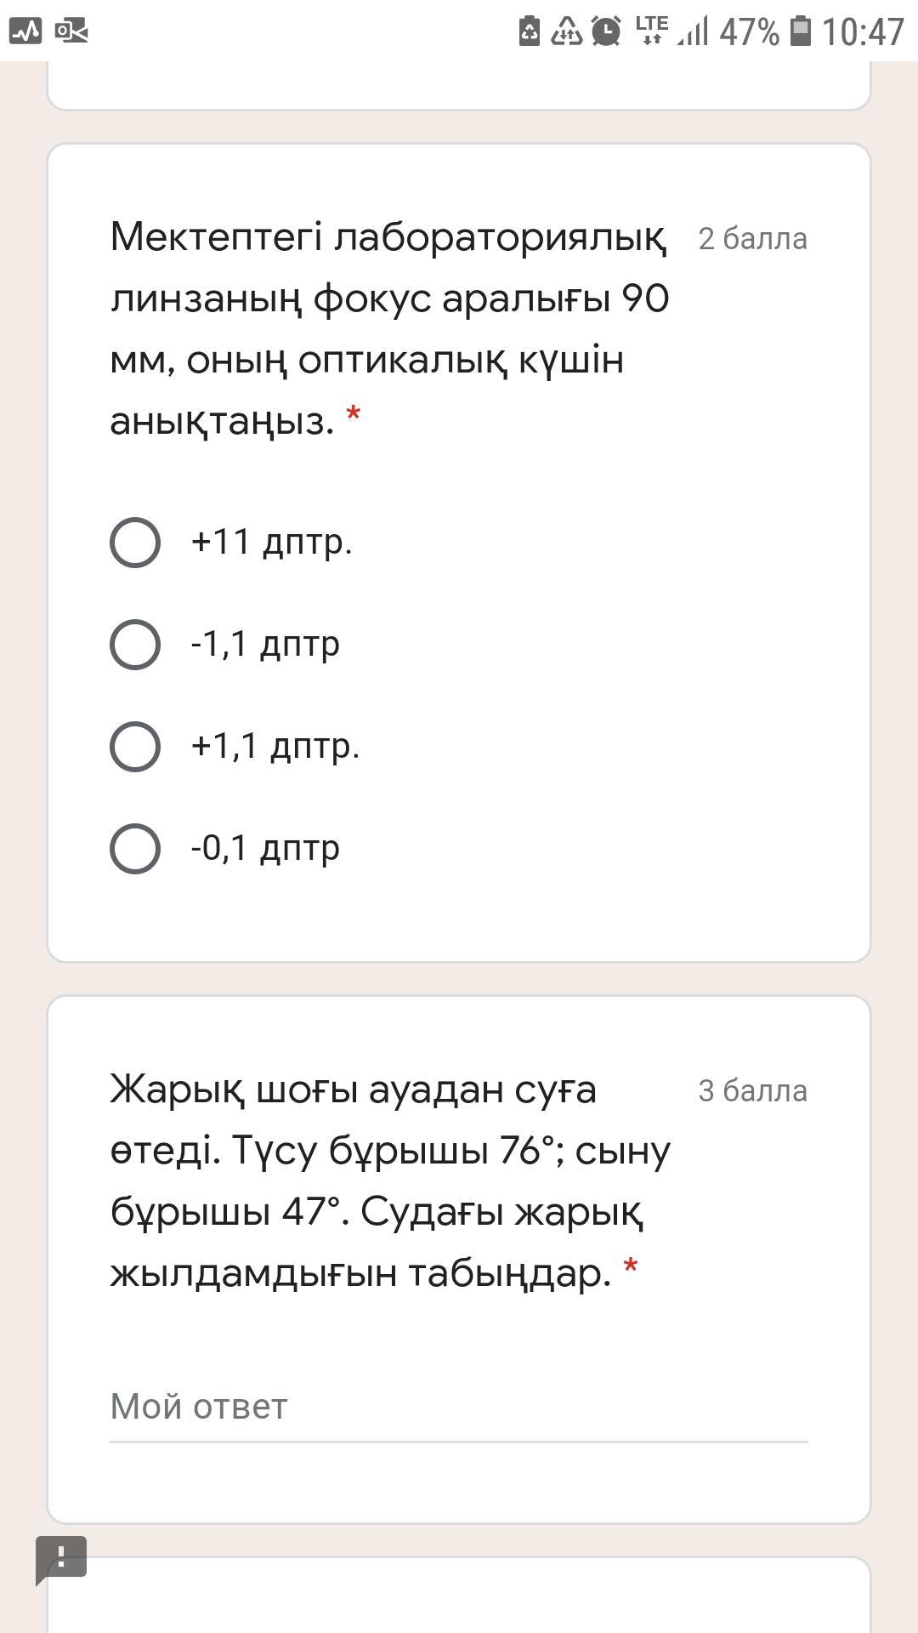The height and width of the screenshot is (1633, 918).
Task: Tap the activity monitor status bar icon
Action: click(25, 31)
